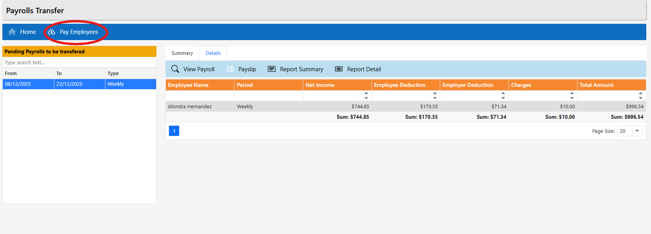Click the $10.00 charges cell
The width and height of the screenshot is (651, 234).
pos(543,106)
